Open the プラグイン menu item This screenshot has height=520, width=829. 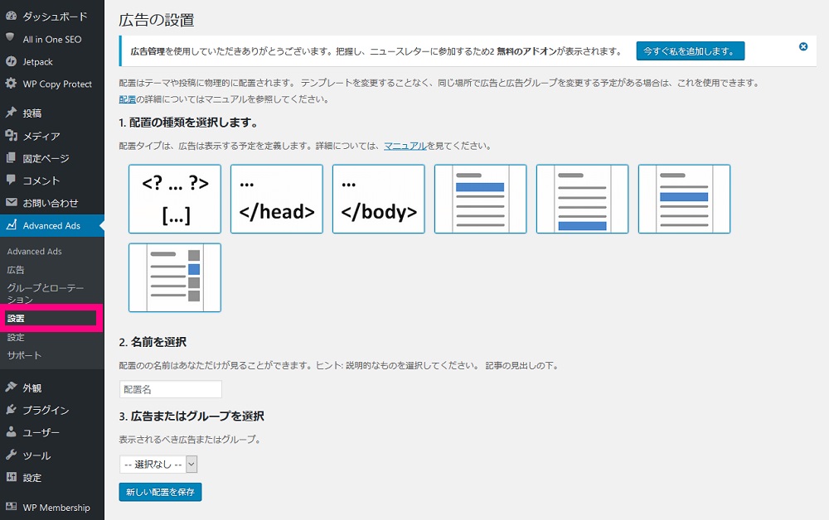[46, 410]
